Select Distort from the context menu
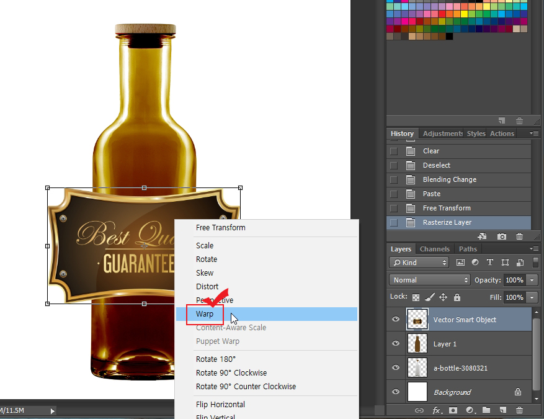This screenshot has height=419, width=544. pos(267,286)
